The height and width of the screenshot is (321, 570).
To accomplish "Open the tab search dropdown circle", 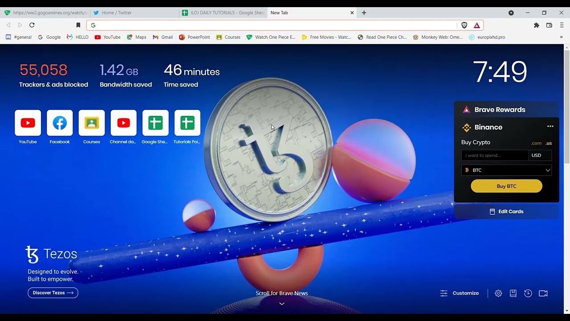I will click(511, 13).
